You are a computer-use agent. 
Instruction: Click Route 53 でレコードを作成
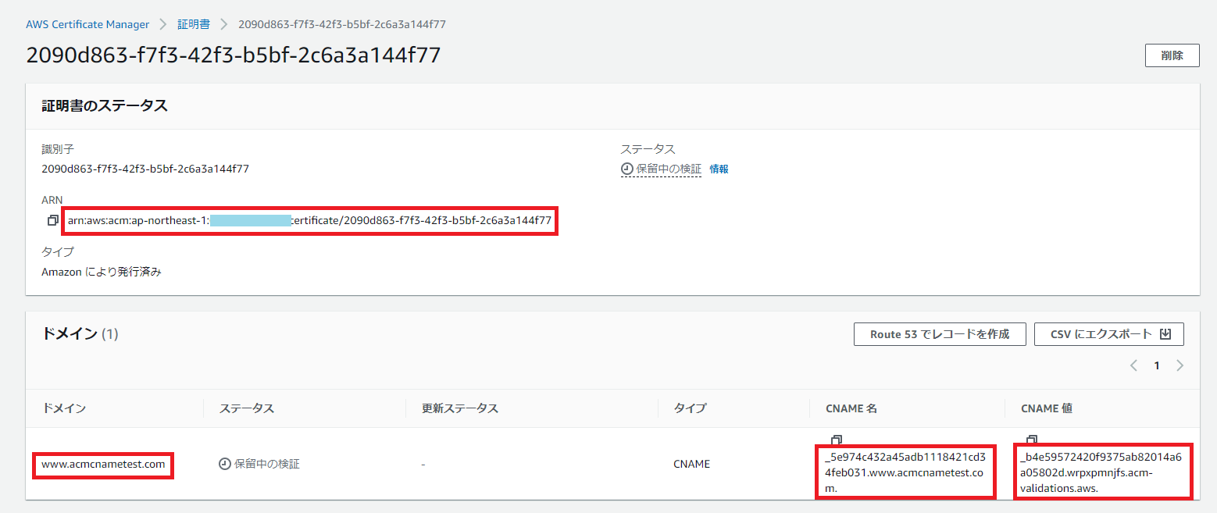940,334
